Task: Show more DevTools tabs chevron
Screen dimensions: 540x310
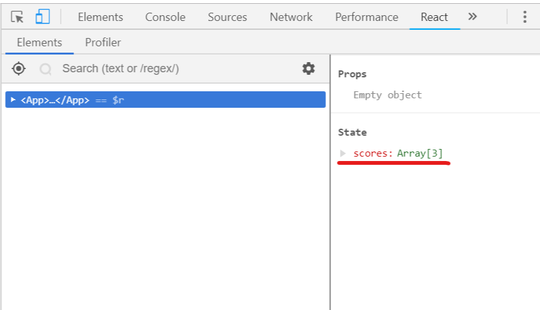Action: coord(472,16)
